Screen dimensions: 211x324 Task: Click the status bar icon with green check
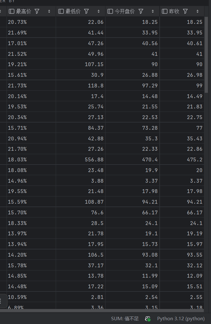tap(148, 319)
